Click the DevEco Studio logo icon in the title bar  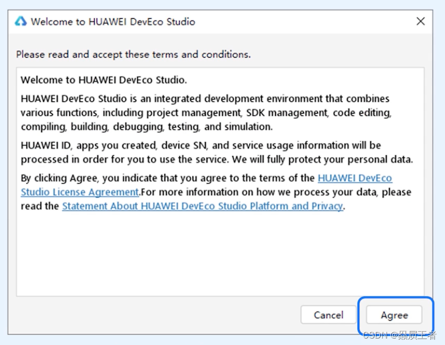click(x=21, y=21)
